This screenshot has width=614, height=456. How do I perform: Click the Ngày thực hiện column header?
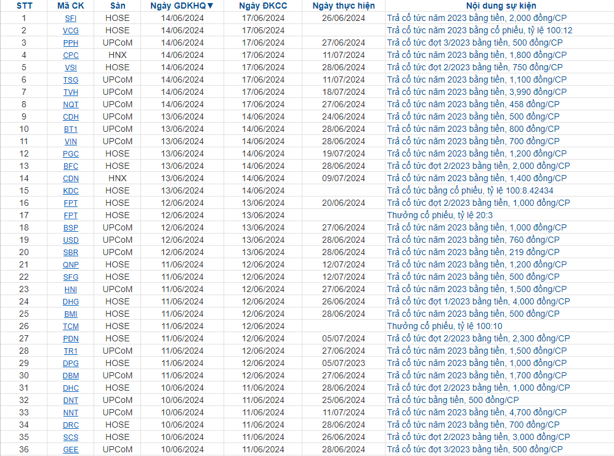(x=344, y=6)
